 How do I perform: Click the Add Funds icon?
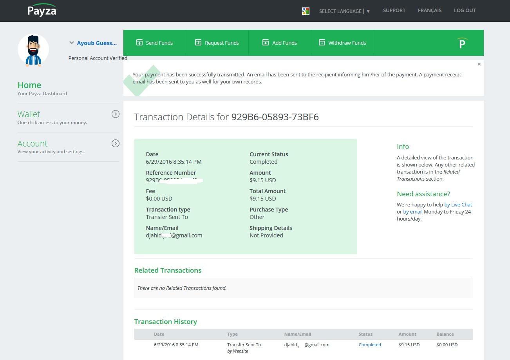266,42
